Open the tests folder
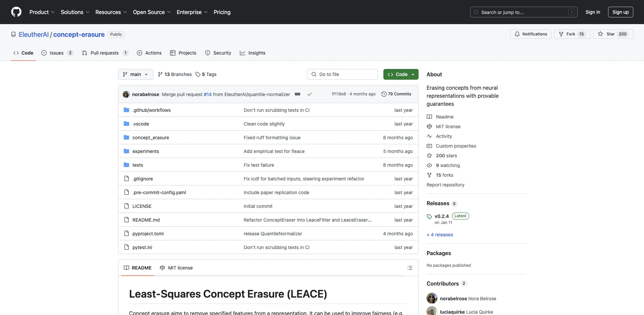Image resolution: width=644 pixels, height=315 pixels. (138, 165)
